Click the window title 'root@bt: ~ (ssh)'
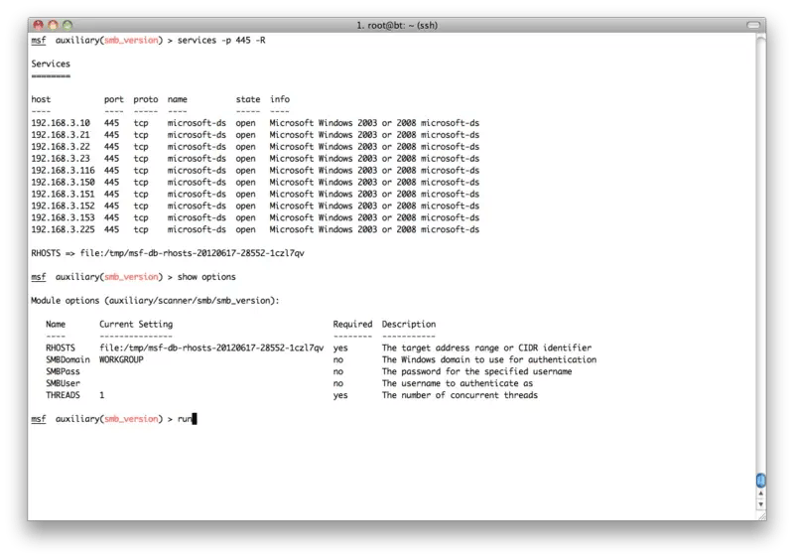794x559 pixels. click(x=397, y=23)
